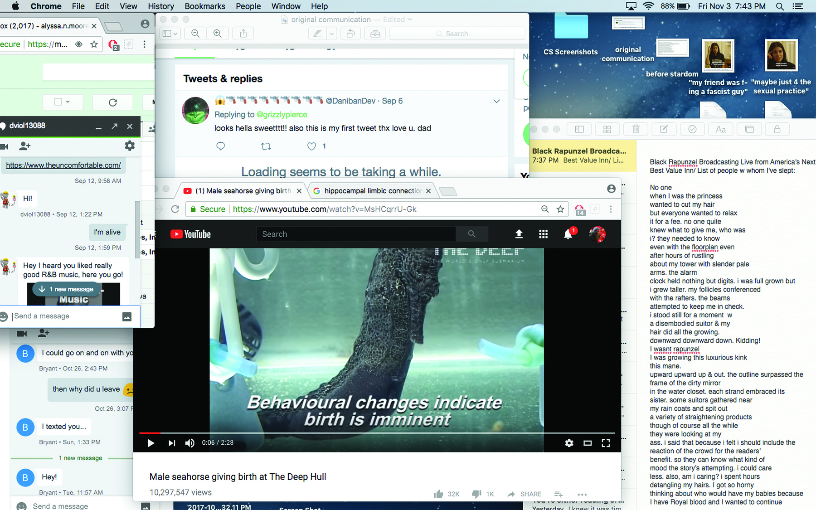The image size is (816, 510).
Task: Toggle Preview markup pen tool
Action: click(x=318, y=34)
